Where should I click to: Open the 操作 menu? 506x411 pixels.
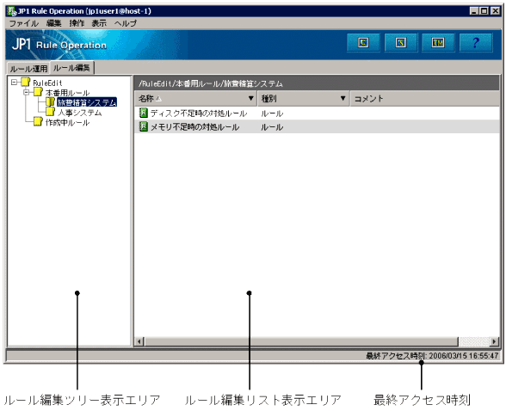(x=77, y=23)
